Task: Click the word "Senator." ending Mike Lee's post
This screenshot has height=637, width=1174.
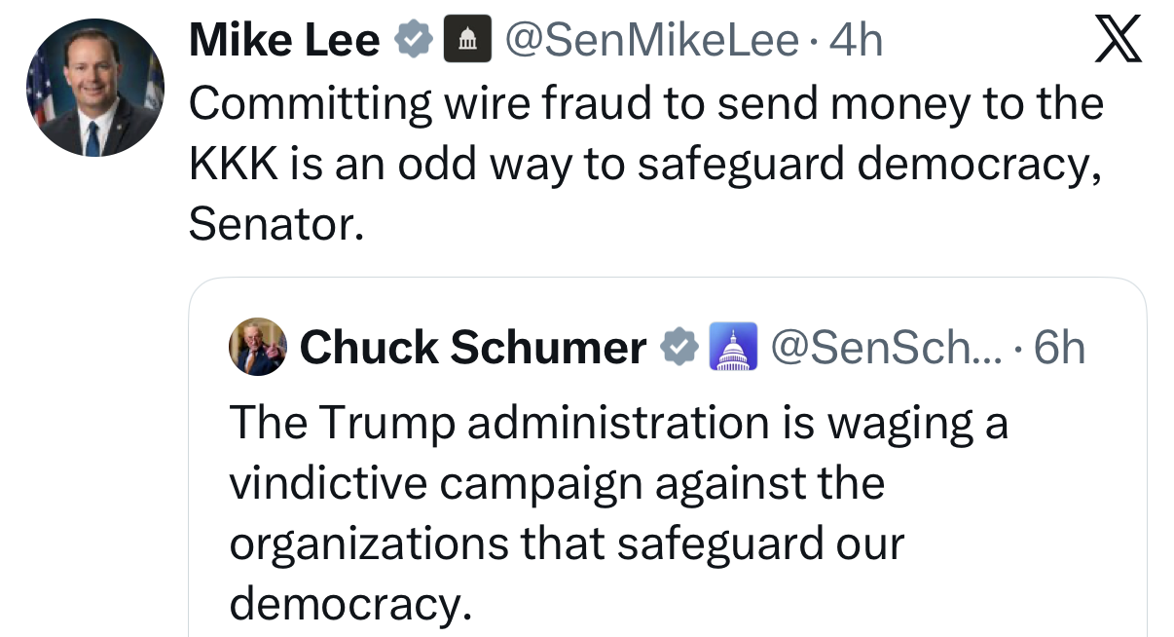Action: coord(276,225)
